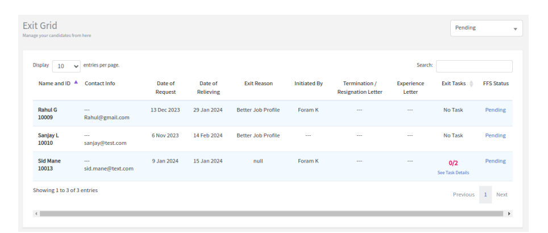Image resolution: width=548 pixels, height=233 pixels.
Task: Click Pending FFS status for Sid Mane
Action: [495, 161]
